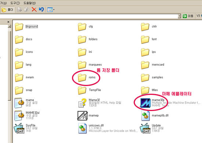Screen dimensions: 202x143
Task: Open the bkground folder
Action: [26, 26]
